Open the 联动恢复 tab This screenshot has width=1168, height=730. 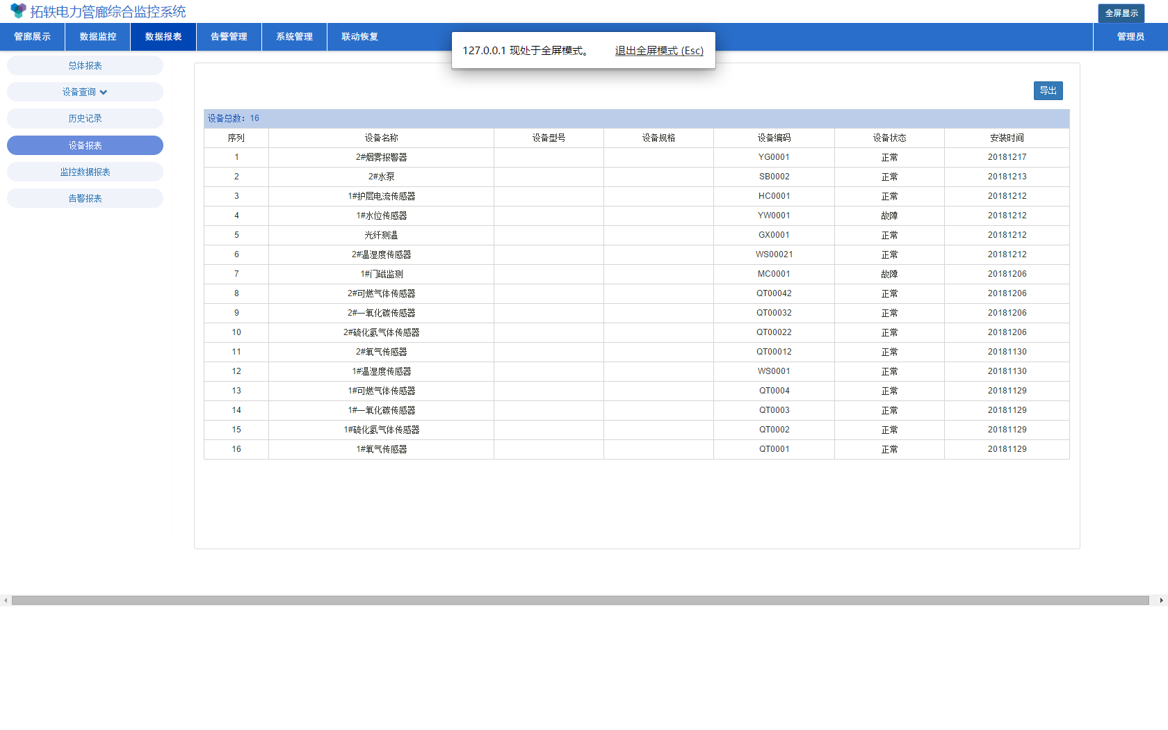[359, 37]
